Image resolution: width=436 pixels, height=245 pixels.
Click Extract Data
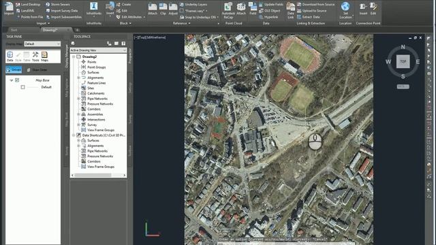pyautogui.click(x=309, y=17)
